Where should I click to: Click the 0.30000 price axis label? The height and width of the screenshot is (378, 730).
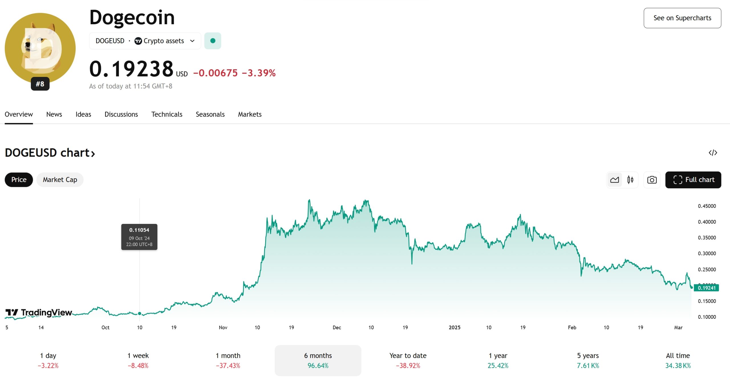point(707,254)
